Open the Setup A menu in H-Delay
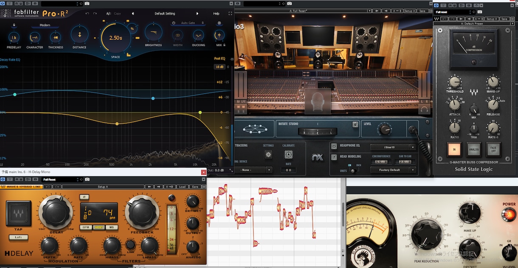Image resolution: width=518 pixels, height=268 pixels. point(103,186)
